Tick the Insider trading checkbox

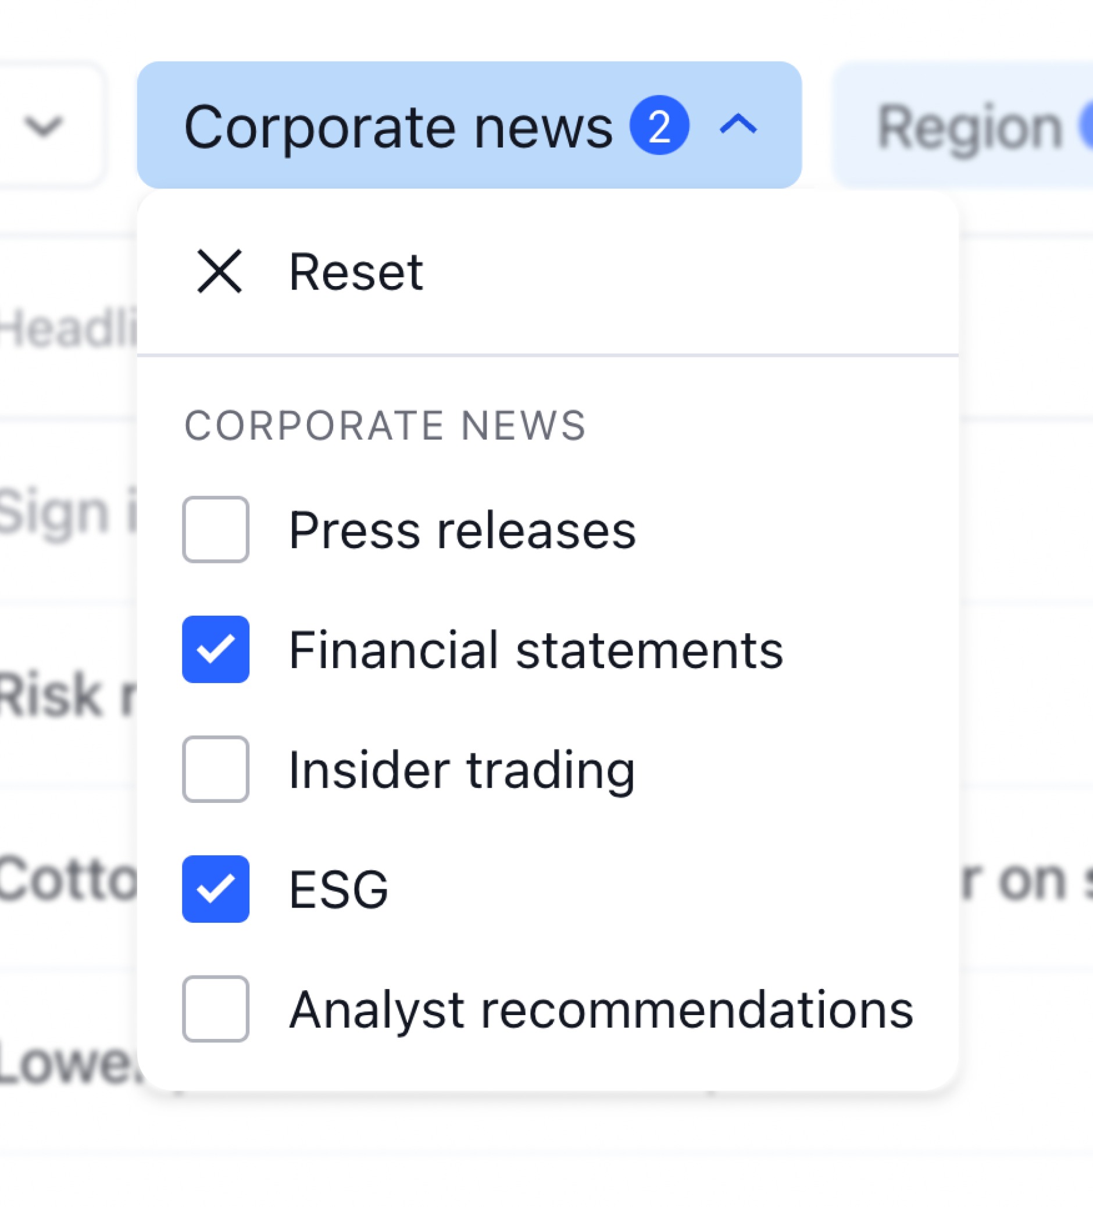point(216,769)
